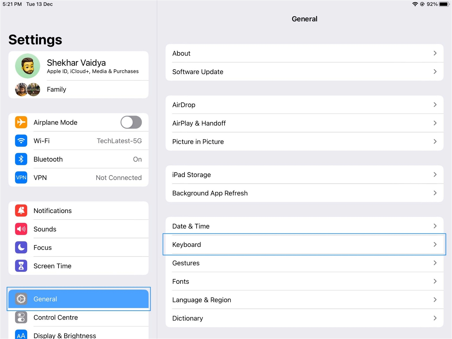Select General in sidebar
Screen dimensions: 452x339
pyautogui.click(x=79, y=299)
